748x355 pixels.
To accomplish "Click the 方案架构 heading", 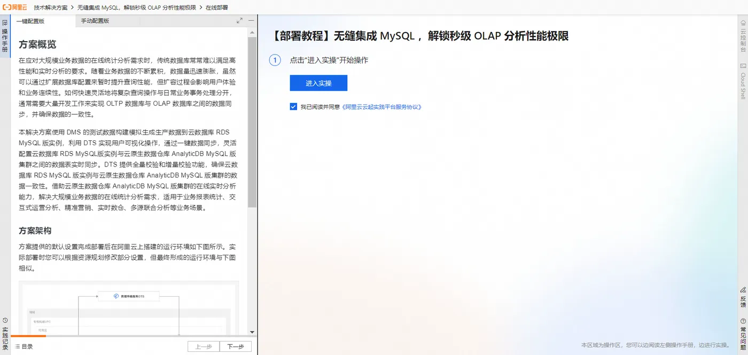I will point(35,231).
